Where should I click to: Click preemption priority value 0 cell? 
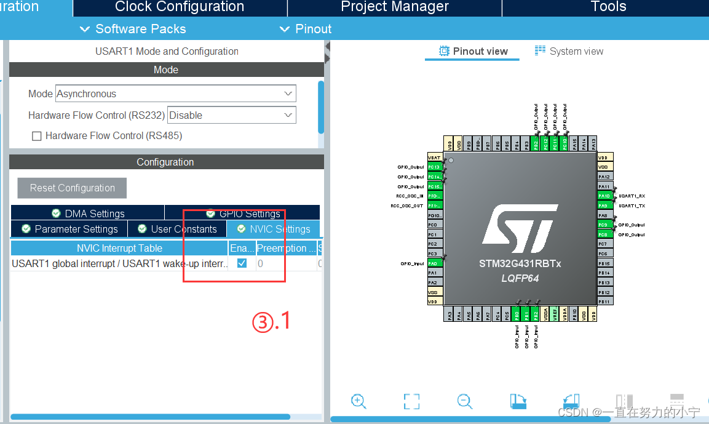click(x=286, y=263)
